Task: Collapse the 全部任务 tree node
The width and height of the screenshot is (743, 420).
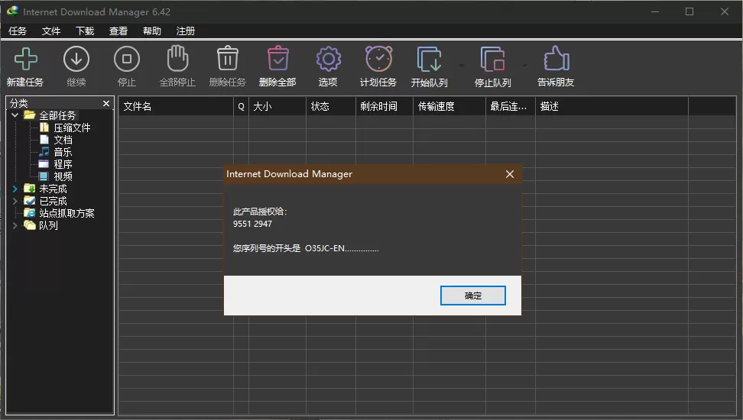Action: pos(15,115)
